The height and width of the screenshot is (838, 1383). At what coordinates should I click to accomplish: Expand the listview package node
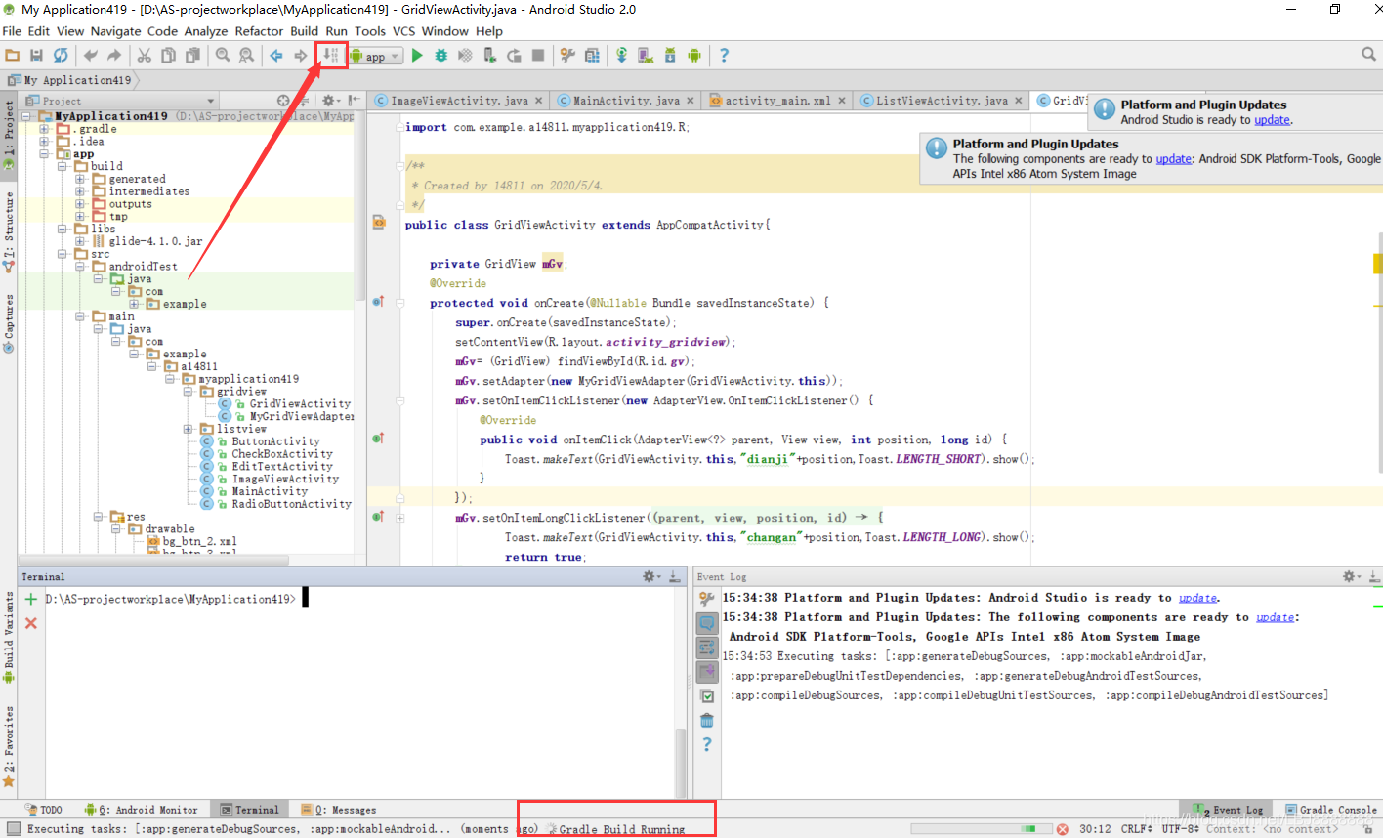point(188,429)
